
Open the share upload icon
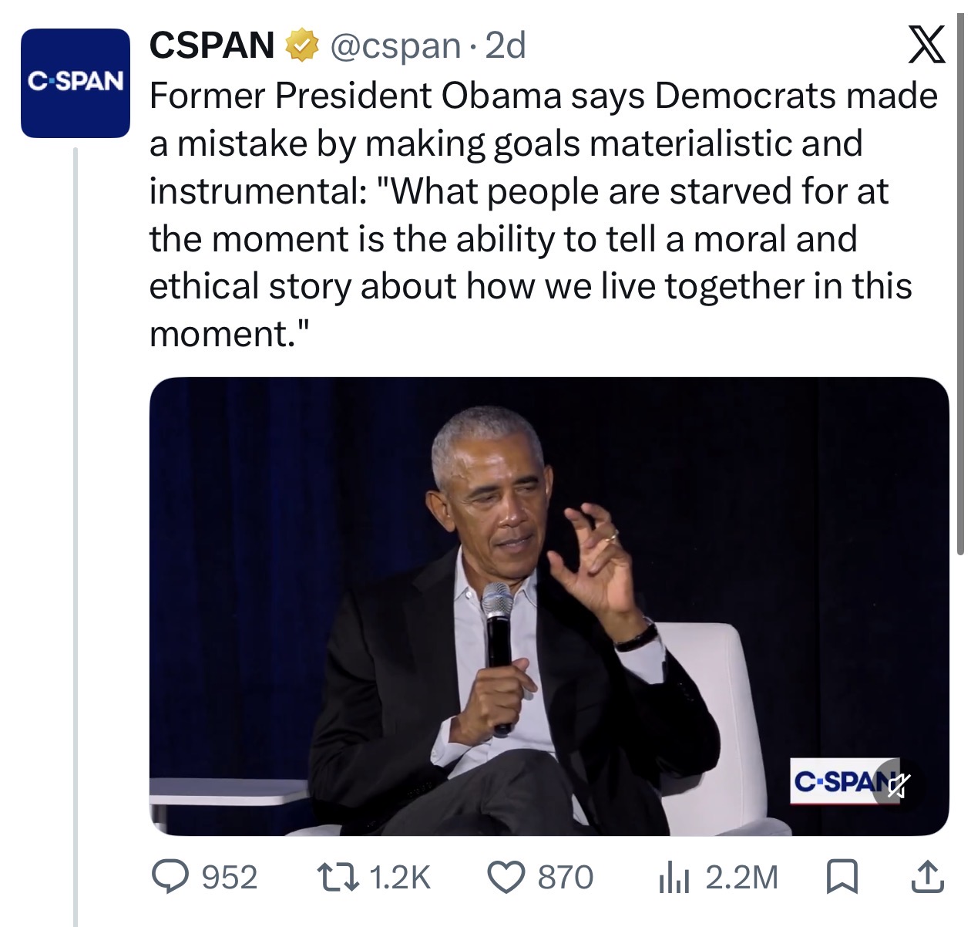(927, 877)
